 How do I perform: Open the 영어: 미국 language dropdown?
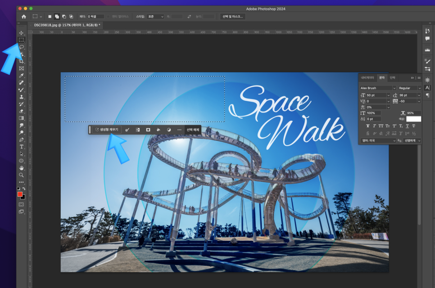pos(378,140)
